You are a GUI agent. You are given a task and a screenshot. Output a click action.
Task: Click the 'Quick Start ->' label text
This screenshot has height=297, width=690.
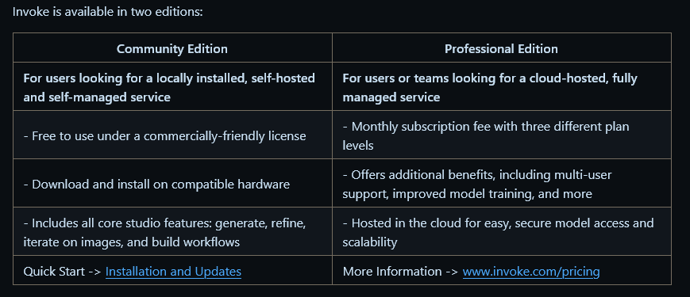[x=63, y=272]
